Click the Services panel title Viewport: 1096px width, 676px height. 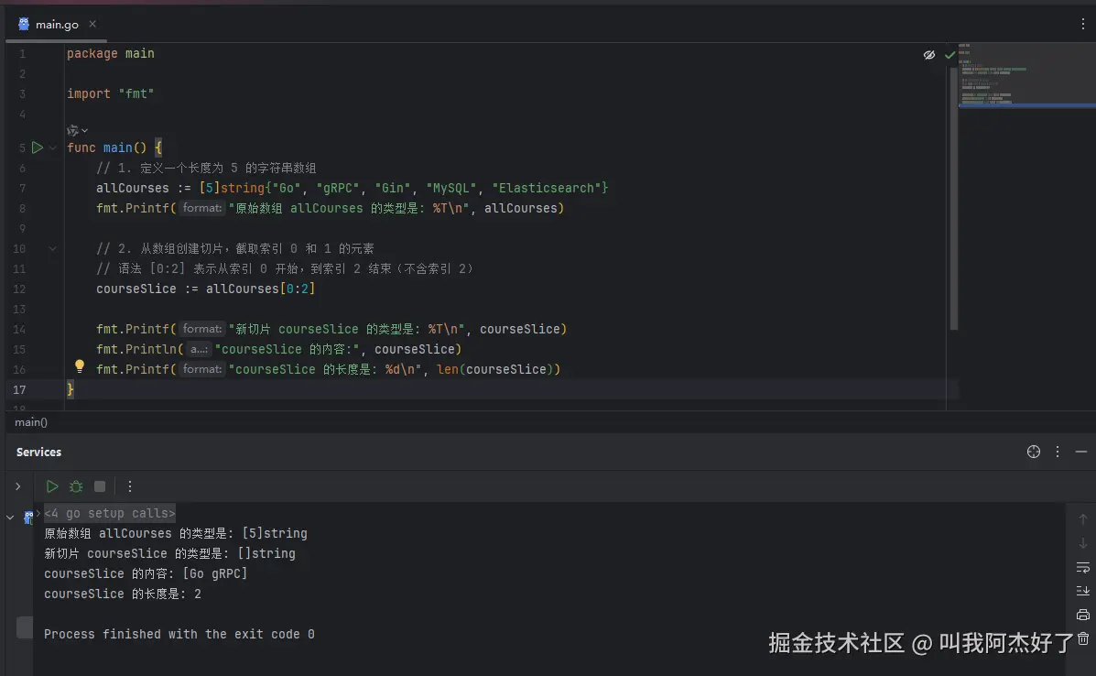pyautogui.click(x=38, y=452)
